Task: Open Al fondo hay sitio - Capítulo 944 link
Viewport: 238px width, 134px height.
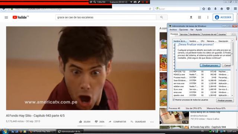Action: 208,127
